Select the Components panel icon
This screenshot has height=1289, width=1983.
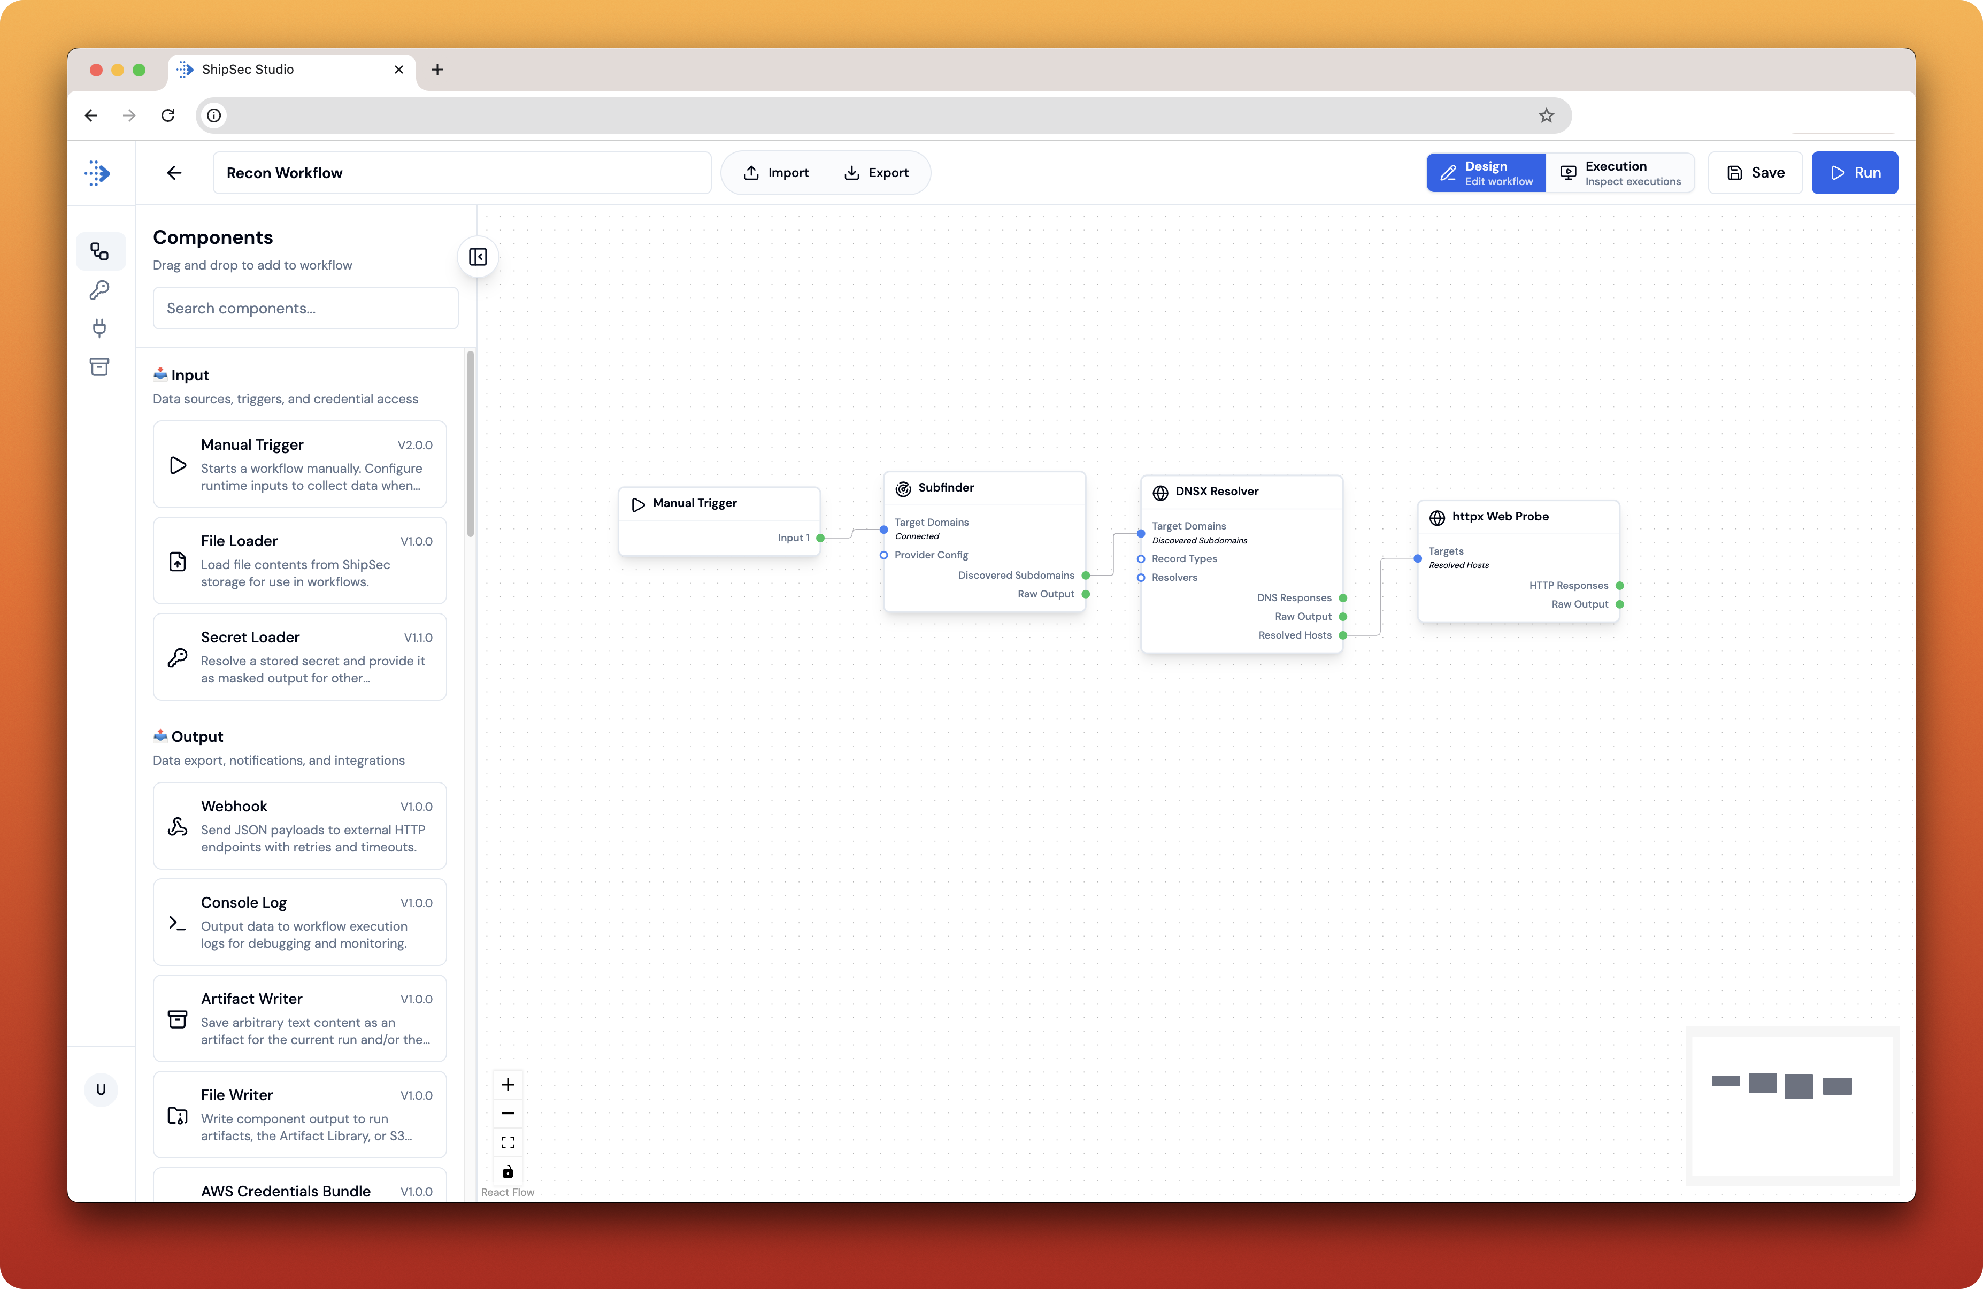point(100,251)
